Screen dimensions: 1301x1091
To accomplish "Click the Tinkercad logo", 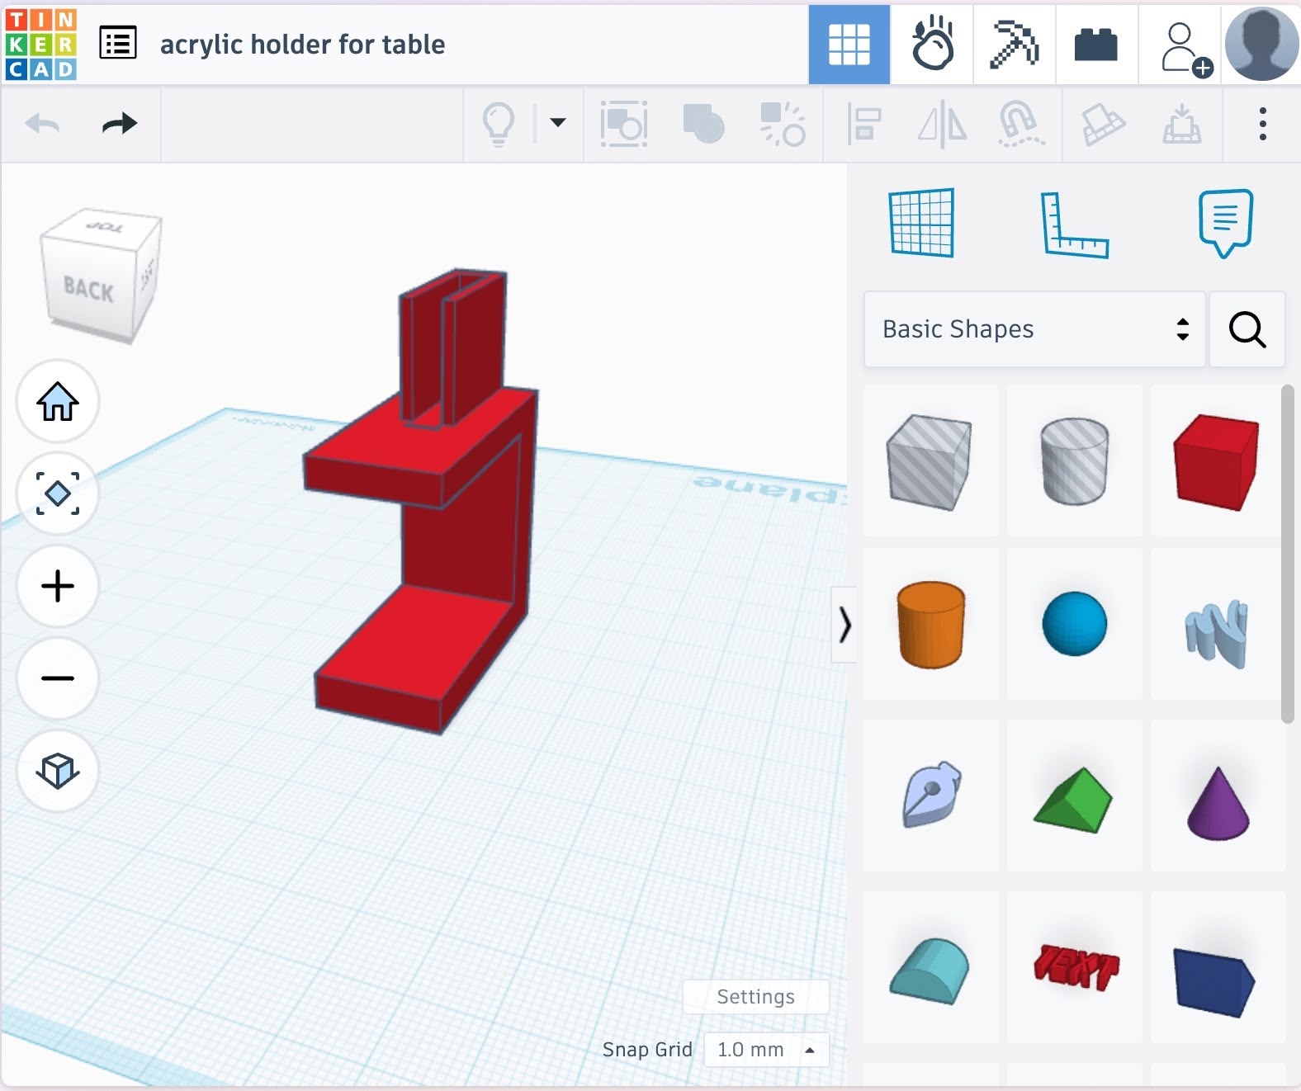I will (x=41, y=44).
